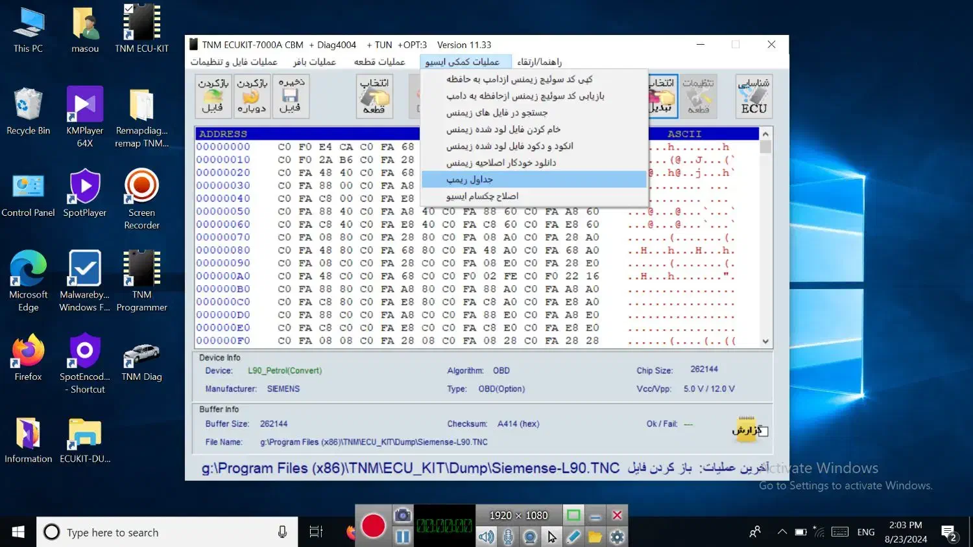Mute audio via the speaker icon
The height and width of the screenshot is (547, 973).
click(486, 537)
